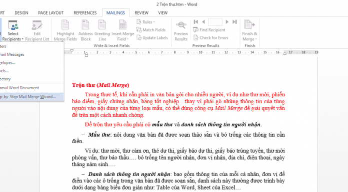Click the heading 'Trộn thư (Mail Merge)'
Screen dimensions: 348x192
tap(100, 85)
